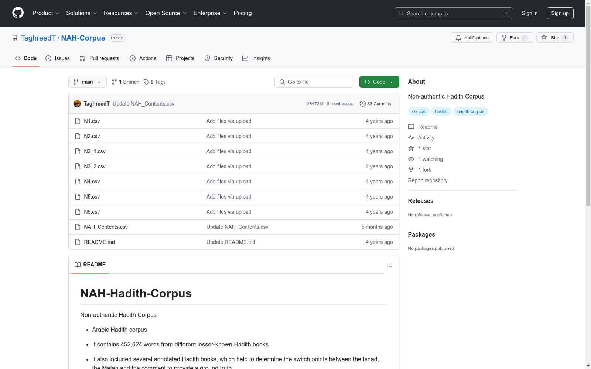Switch to the Issues tab
The width and height of the screenshot is (591, 369).
[58, 58]
